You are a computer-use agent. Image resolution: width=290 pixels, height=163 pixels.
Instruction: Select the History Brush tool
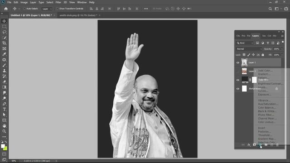4,76
